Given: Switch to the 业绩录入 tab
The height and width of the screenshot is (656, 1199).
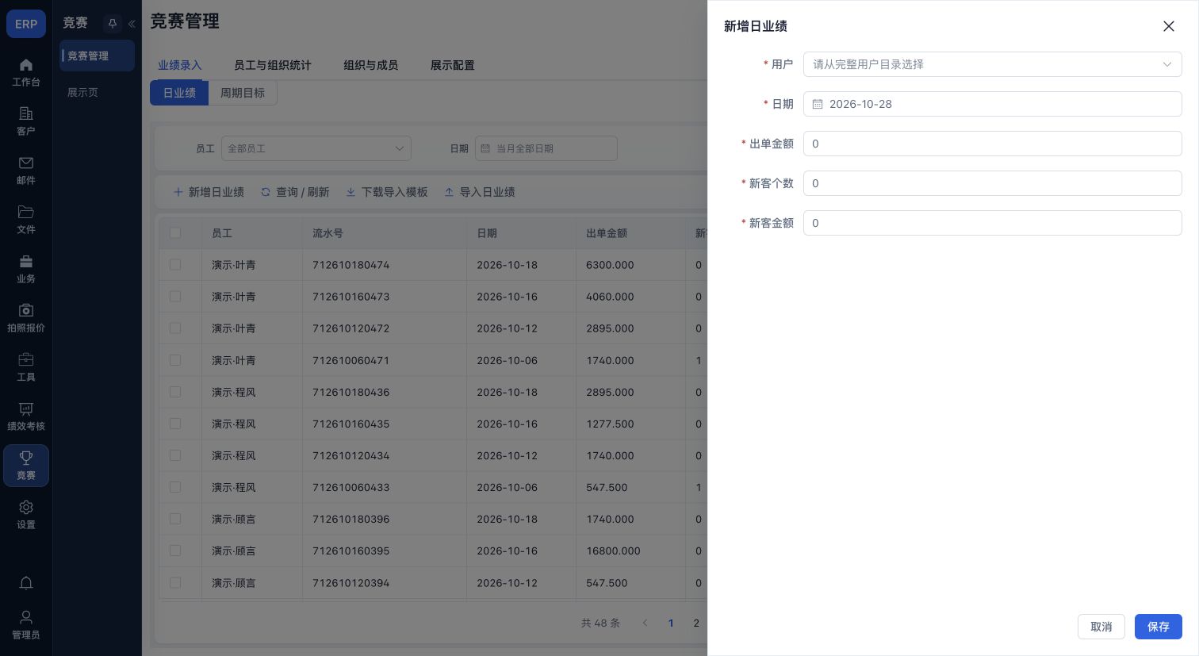Looking at the screenshot, I should click(180, 65).
